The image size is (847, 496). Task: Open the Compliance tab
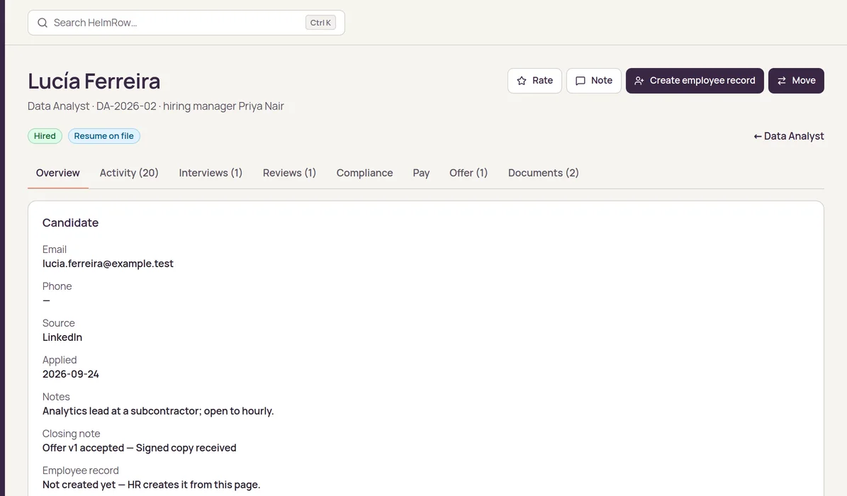point(364,173)
